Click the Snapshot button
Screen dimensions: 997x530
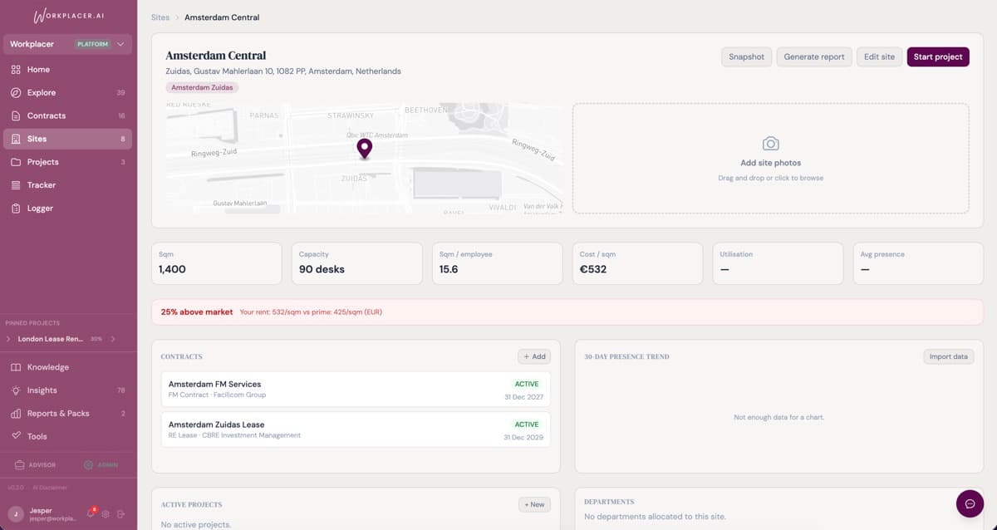(x=746, y=56)
